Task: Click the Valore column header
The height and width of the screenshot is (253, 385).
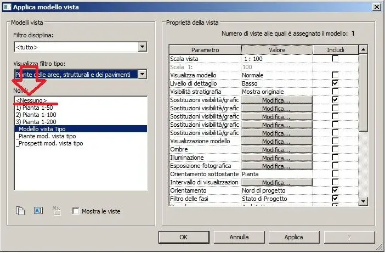Action: coord(277,50)
